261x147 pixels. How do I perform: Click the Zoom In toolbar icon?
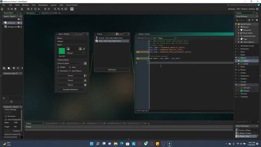coord(59,9)
